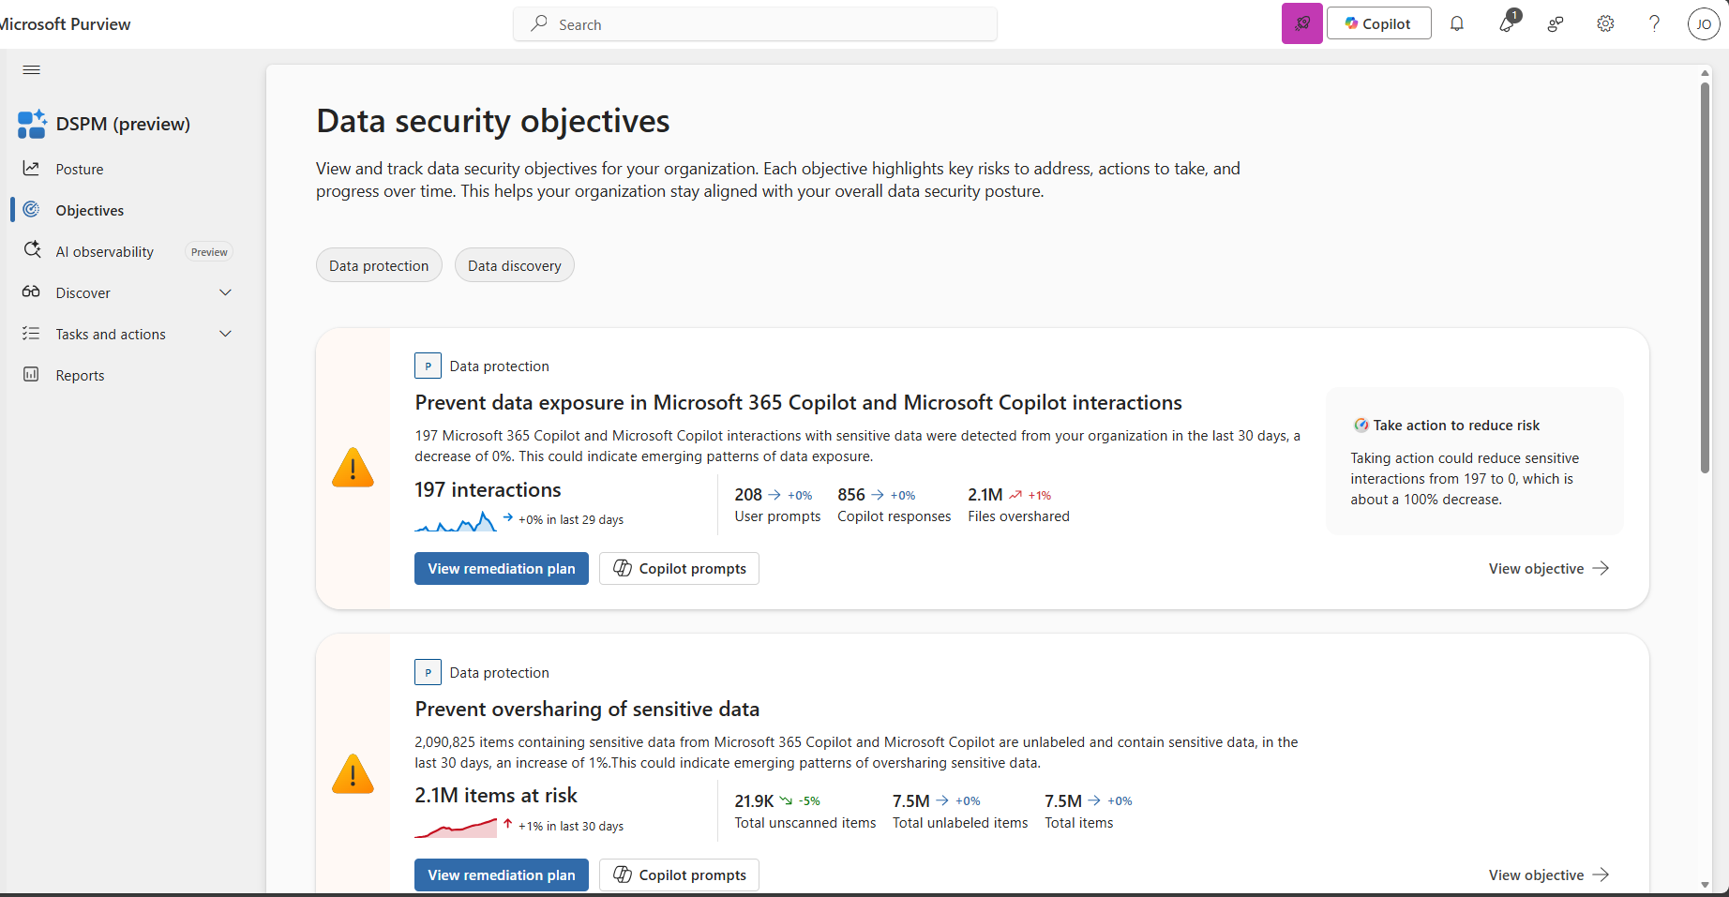Click title Prevent data exposure in Microsoft 365 Copilot
The image size is (1729, 897).
798,403
